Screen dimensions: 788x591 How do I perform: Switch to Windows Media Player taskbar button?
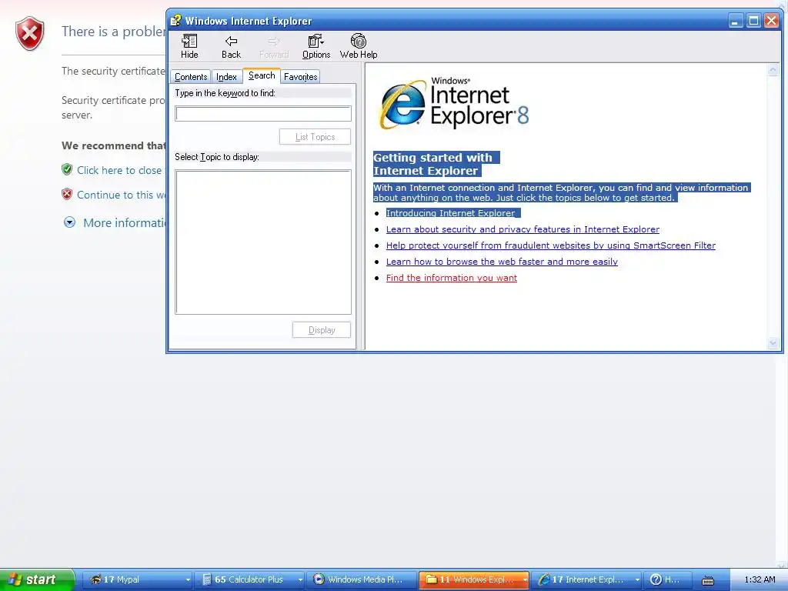point(362,579)
